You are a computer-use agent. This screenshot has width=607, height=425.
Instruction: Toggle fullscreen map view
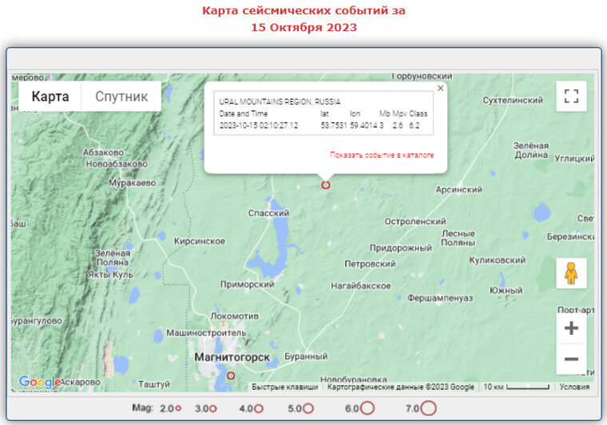[571, 96]
